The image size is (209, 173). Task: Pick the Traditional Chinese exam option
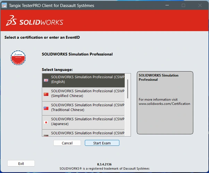click(83, 109)
